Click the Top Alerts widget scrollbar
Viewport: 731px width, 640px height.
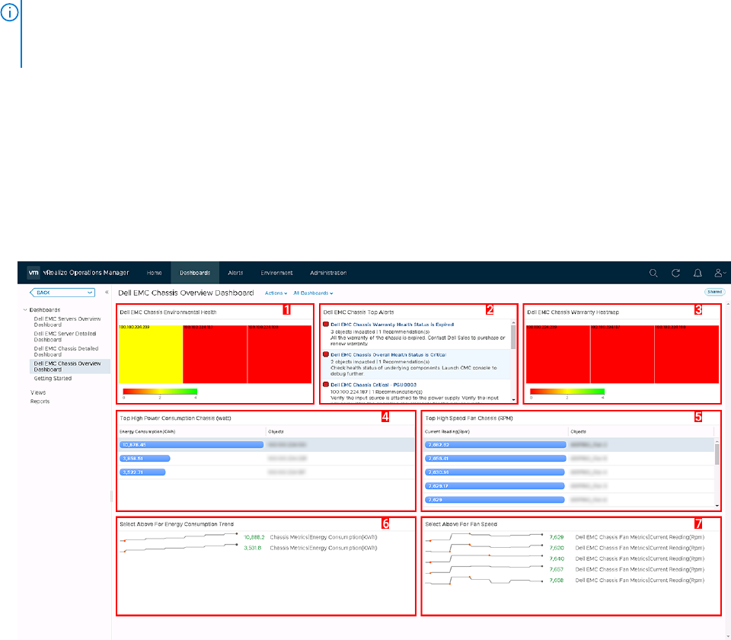pyautogui.click(x=513, y=336)
